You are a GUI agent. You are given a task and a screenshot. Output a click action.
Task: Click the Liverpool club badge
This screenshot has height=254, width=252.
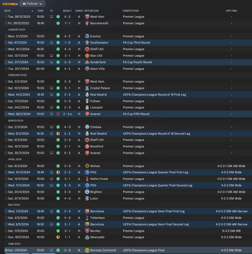(87, 107)
